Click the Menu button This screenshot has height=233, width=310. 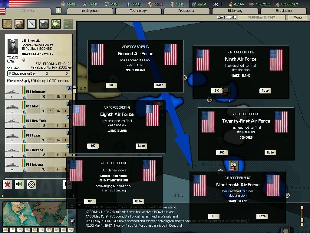click(298, 17)
